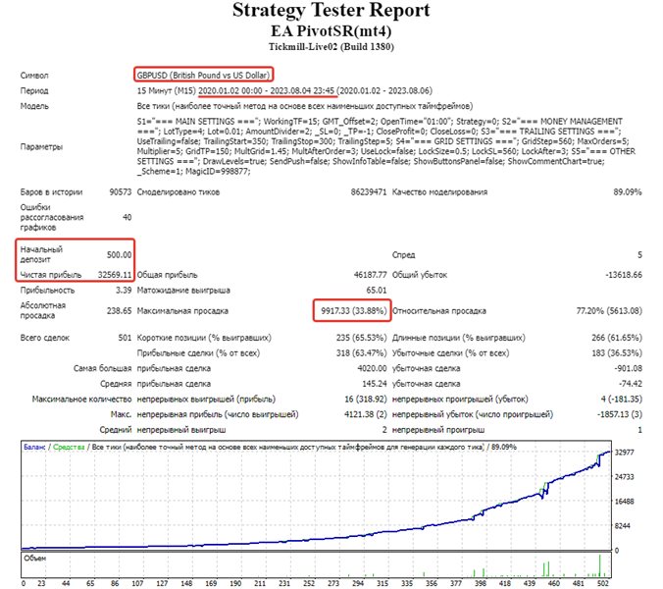The image size is (663, 589).
Task: Click the initial deposit value '500.00'
Action: [120, 254]
